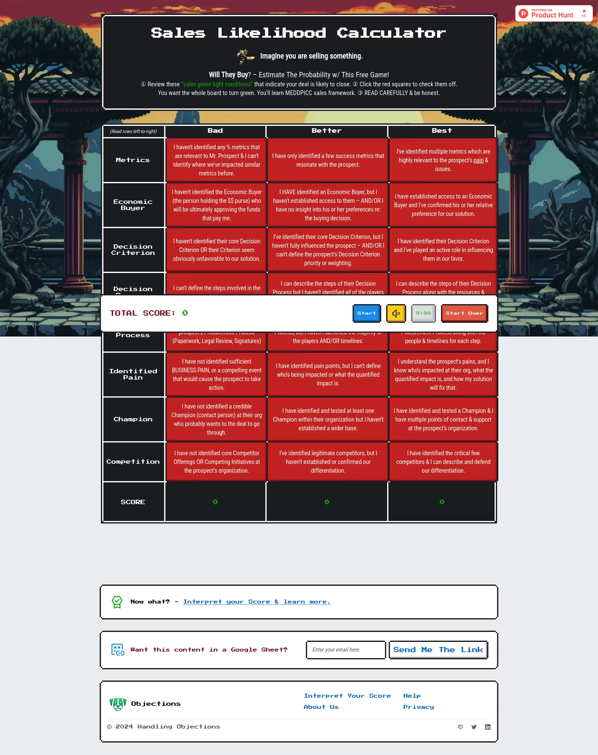Click the Start Over button to reset
The height and width of the screenshot is (755, 598).
(464, 313)
